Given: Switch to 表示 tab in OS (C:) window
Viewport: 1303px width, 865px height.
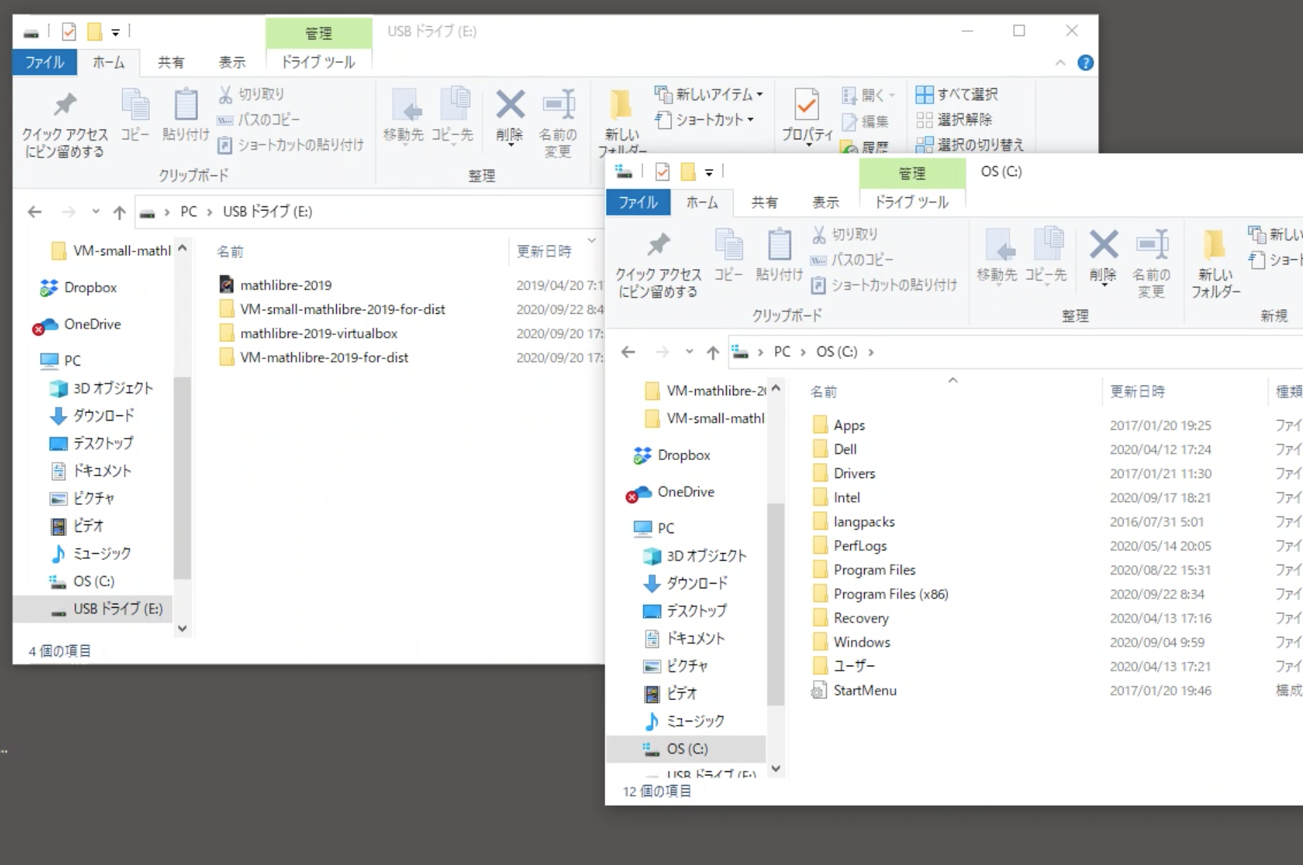Looking at the screenshot, I should (825, 202).
